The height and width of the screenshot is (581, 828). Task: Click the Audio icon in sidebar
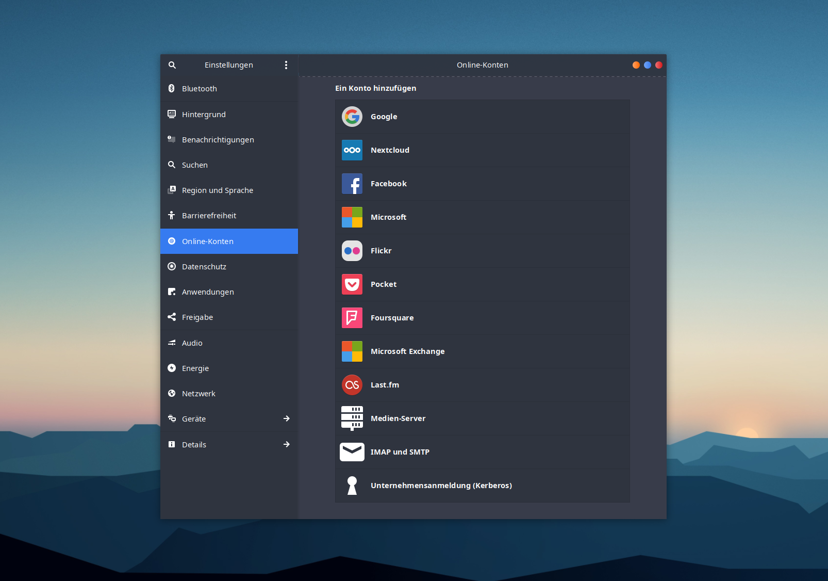coord(172,343)
